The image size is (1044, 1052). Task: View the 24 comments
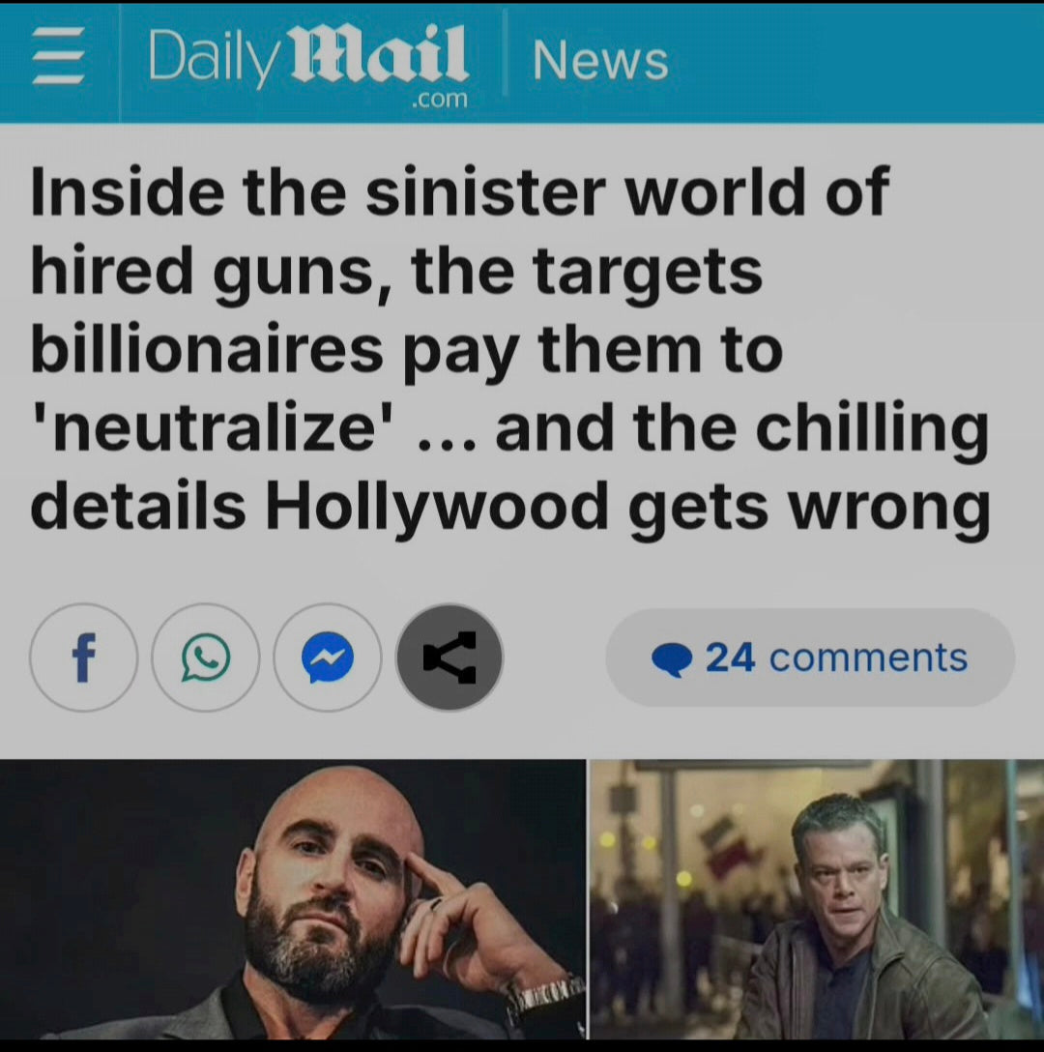pyautogui.click(x=810, y=657)
